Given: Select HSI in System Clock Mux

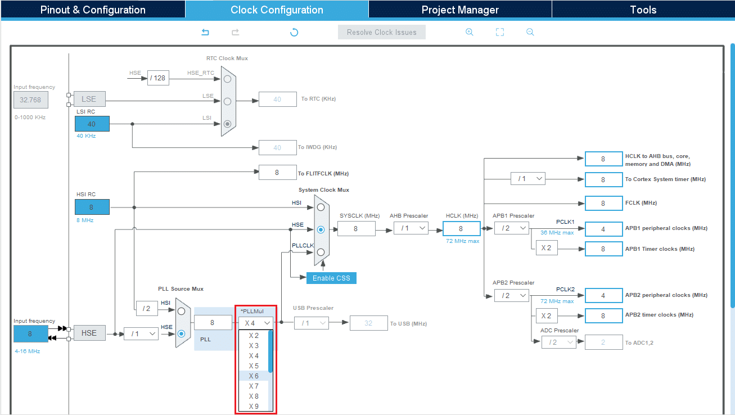Looking at the screenshot, I should click(321, 207).
